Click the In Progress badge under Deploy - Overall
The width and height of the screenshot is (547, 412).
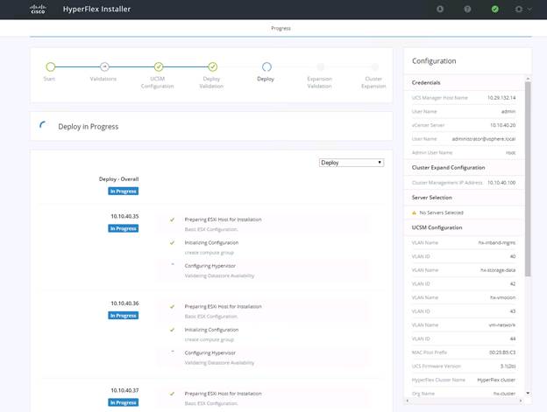123,191
